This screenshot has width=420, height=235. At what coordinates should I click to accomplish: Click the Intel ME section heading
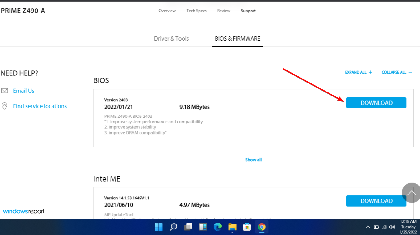point(107,179)
